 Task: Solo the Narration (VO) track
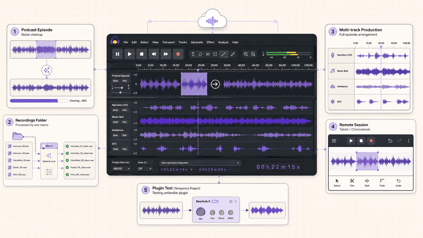coord(124,110)
